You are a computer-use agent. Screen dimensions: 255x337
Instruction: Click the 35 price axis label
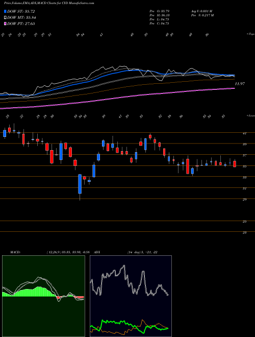click(244, 166)
